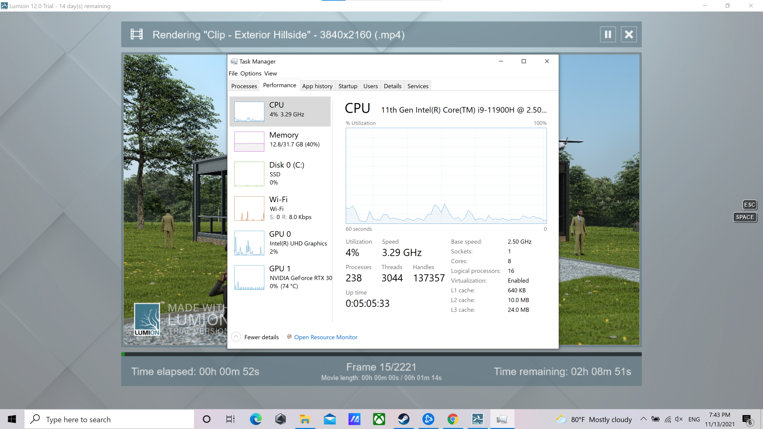763x429 pixels.
Task: Select the Memory performance item
Action: [280, 141]
